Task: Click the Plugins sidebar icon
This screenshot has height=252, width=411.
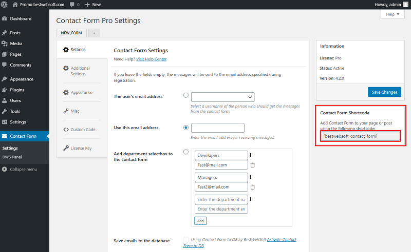Action: coord(5,90)
